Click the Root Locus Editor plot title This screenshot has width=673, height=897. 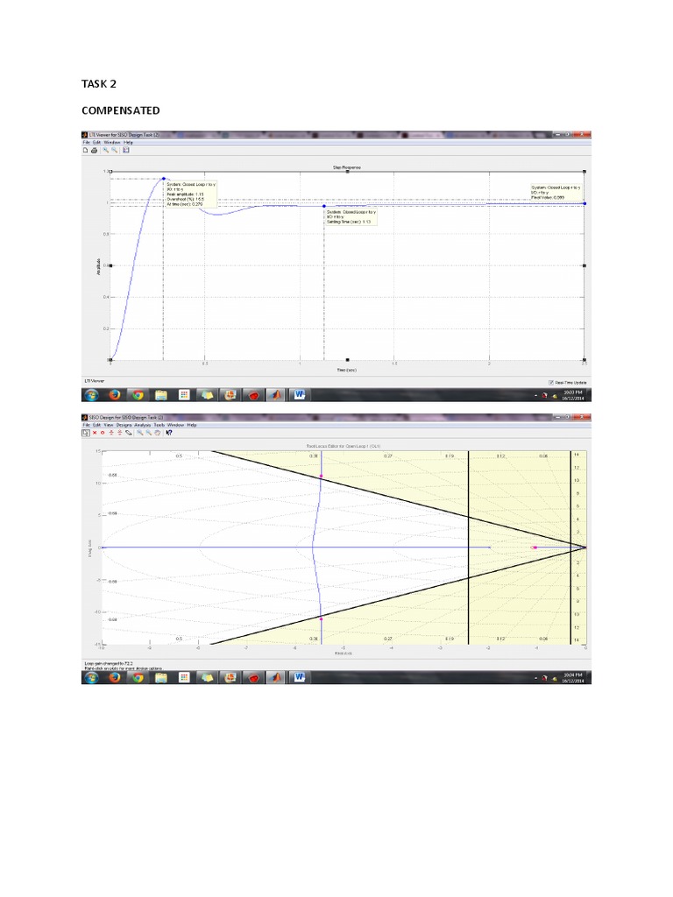[x=344, y=446]
